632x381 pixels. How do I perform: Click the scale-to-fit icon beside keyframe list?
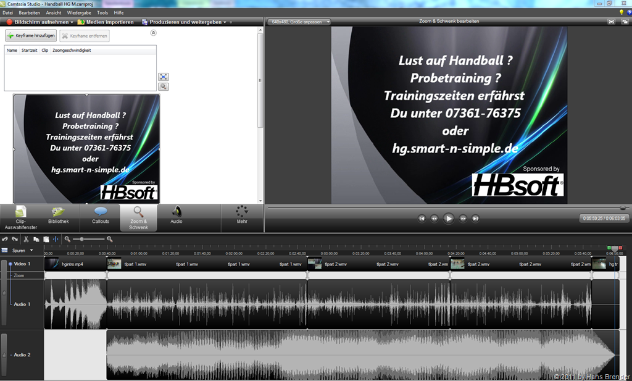point(164,77)
